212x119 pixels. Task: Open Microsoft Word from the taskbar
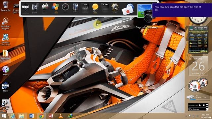[32, 116]
